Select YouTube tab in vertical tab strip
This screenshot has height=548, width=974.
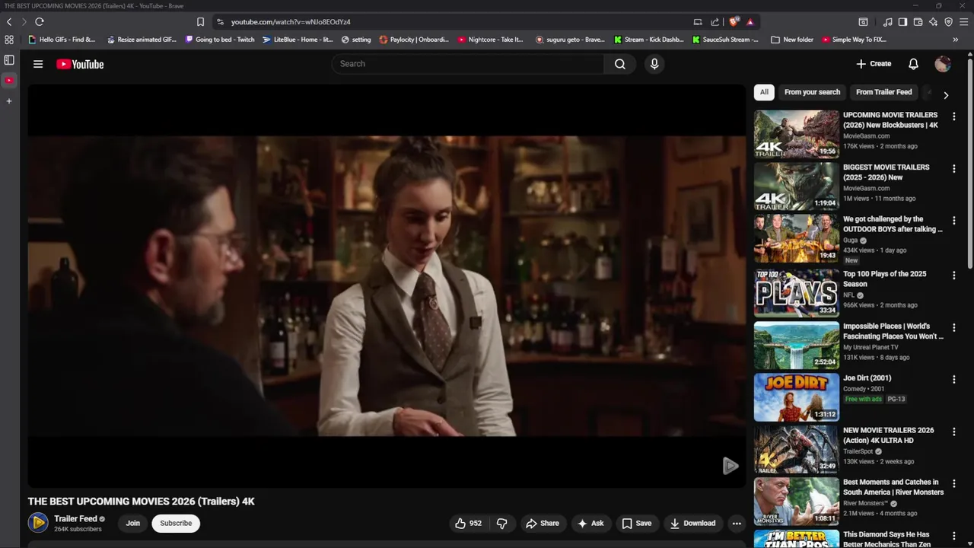[9, 80]
